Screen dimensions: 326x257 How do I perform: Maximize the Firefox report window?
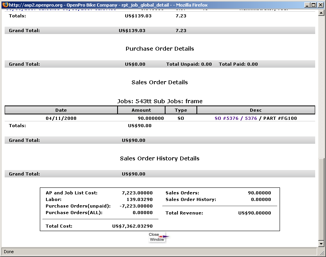point(313,5)
